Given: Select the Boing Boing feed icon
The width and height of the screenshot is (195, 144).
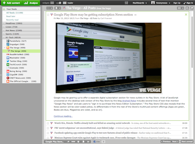Looking at the screenshot, I should tap(8, 71).
